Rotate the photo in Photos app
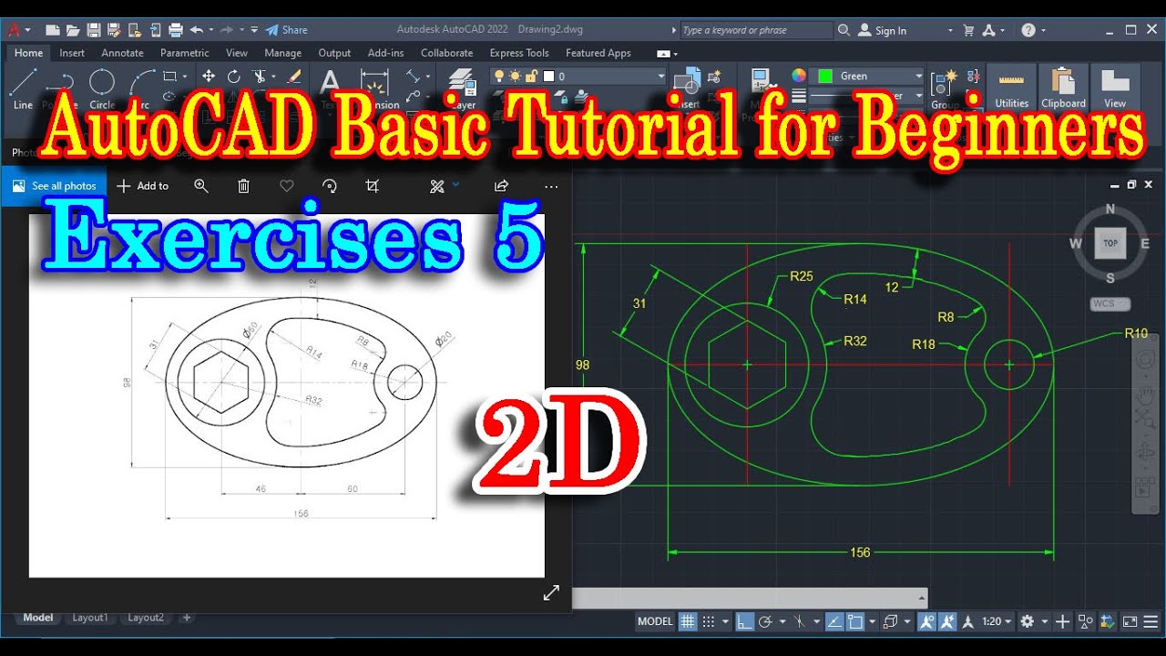This screenshot has width=1166, height=656. [x=330, y=186]
